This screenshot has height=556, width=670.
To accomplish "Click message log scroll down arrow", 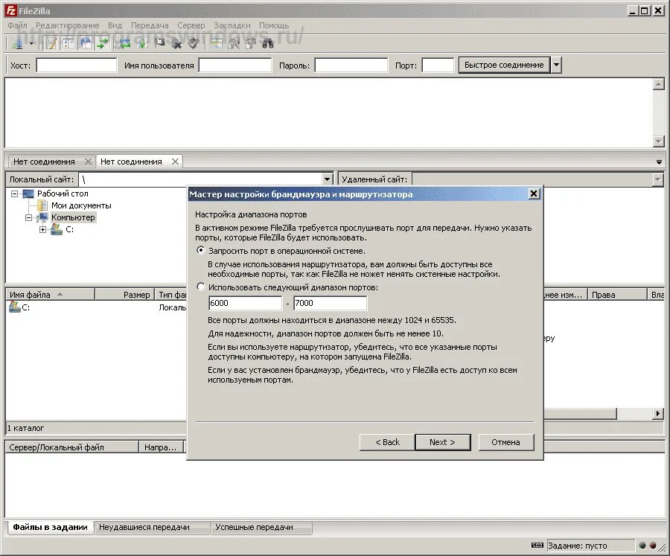I will [659, 141].
